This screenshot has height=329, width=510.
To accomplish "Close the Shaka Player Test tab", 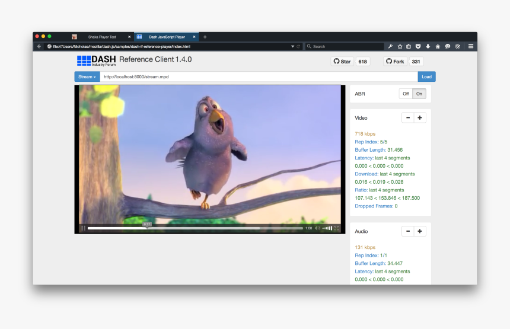I will click(x=129, y=37).
